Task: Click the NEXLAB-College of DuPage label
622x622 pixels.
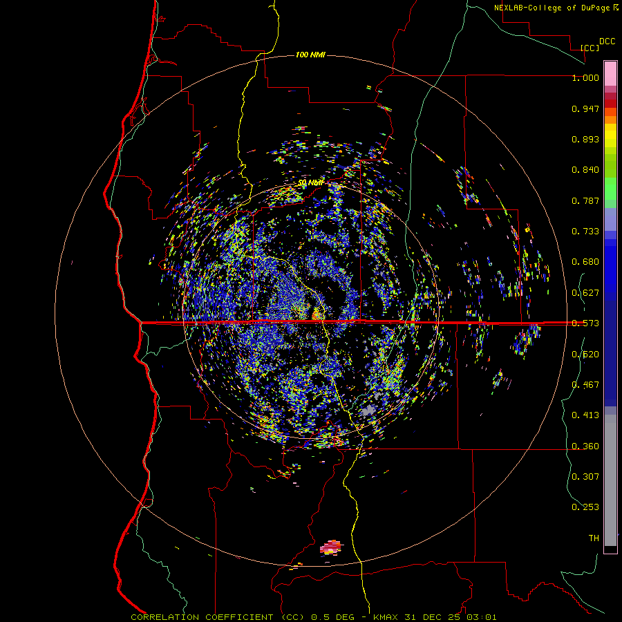Action: tap(556, 8)
